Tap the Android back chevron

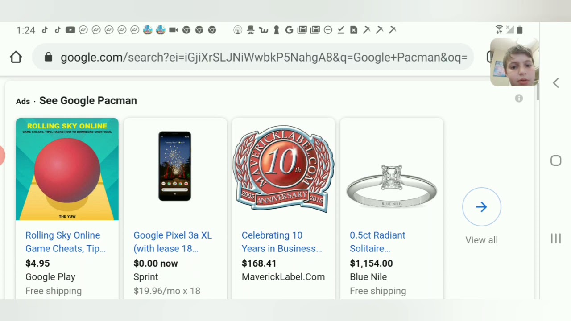(x=556, y=83)
